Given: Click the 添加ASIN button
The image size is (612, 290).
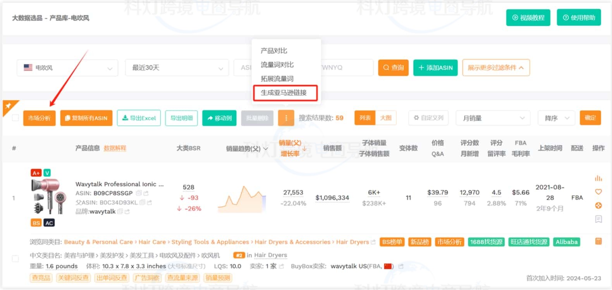Looking at the screenshot, I should coord(436,68).
